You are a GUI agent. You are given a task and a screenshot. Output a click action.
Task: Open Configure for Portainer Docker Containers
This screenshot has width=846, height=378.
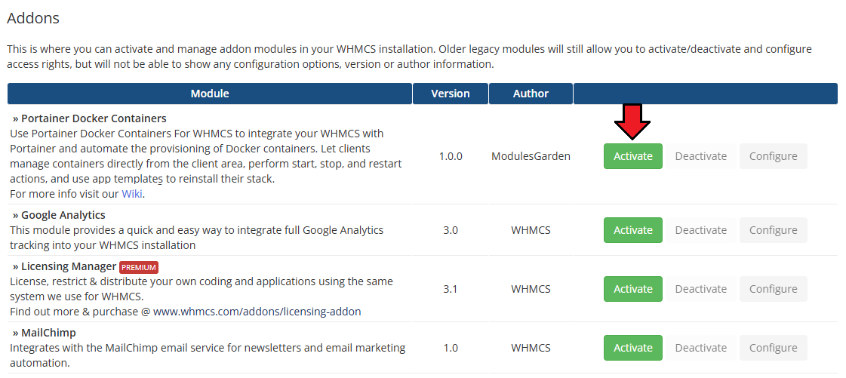pyautogui.click(x=773, y=156)
